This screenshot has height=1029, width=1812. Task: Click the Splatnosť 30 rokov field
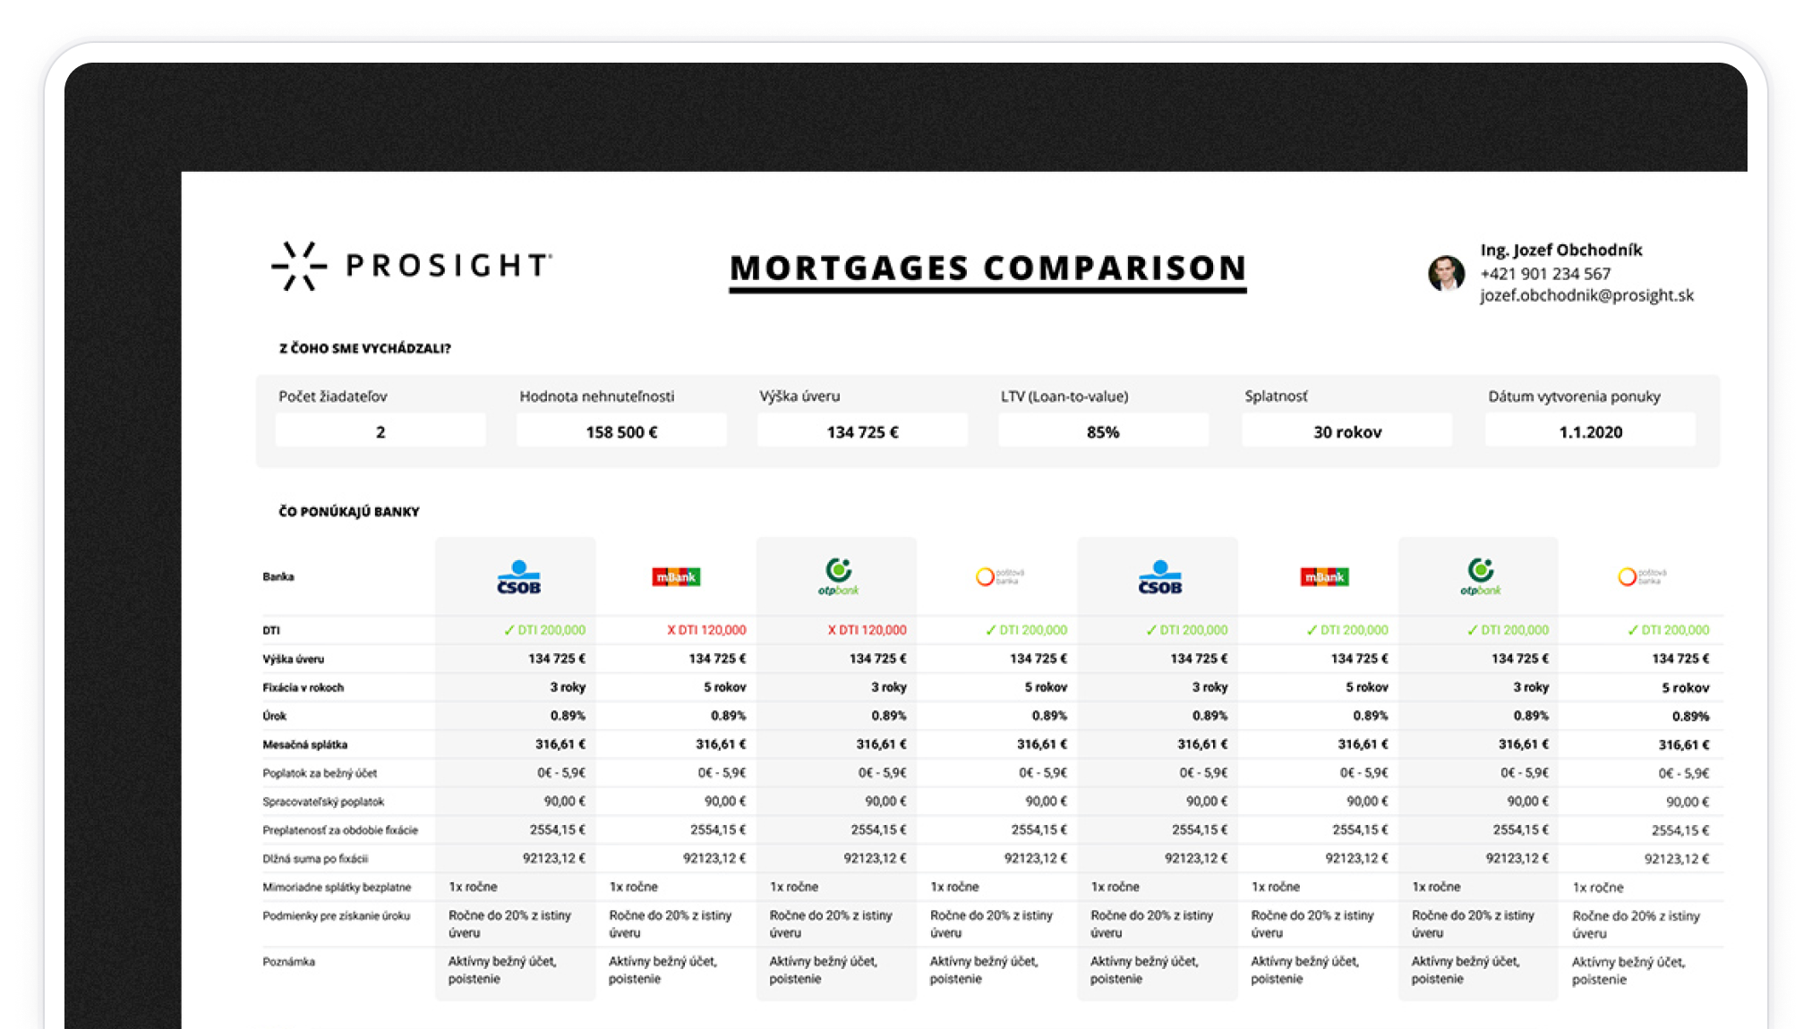tap(1346, 431)
